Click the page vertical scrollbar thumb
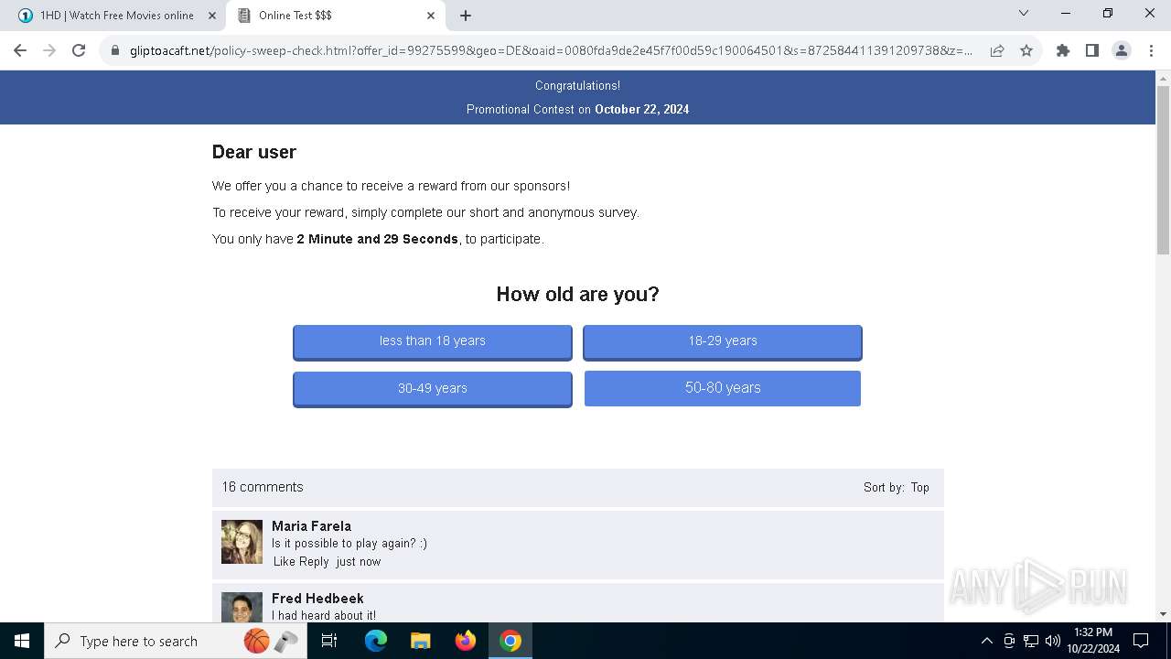Screen dimensions: 1171x659 click(x=1163, y=170)
